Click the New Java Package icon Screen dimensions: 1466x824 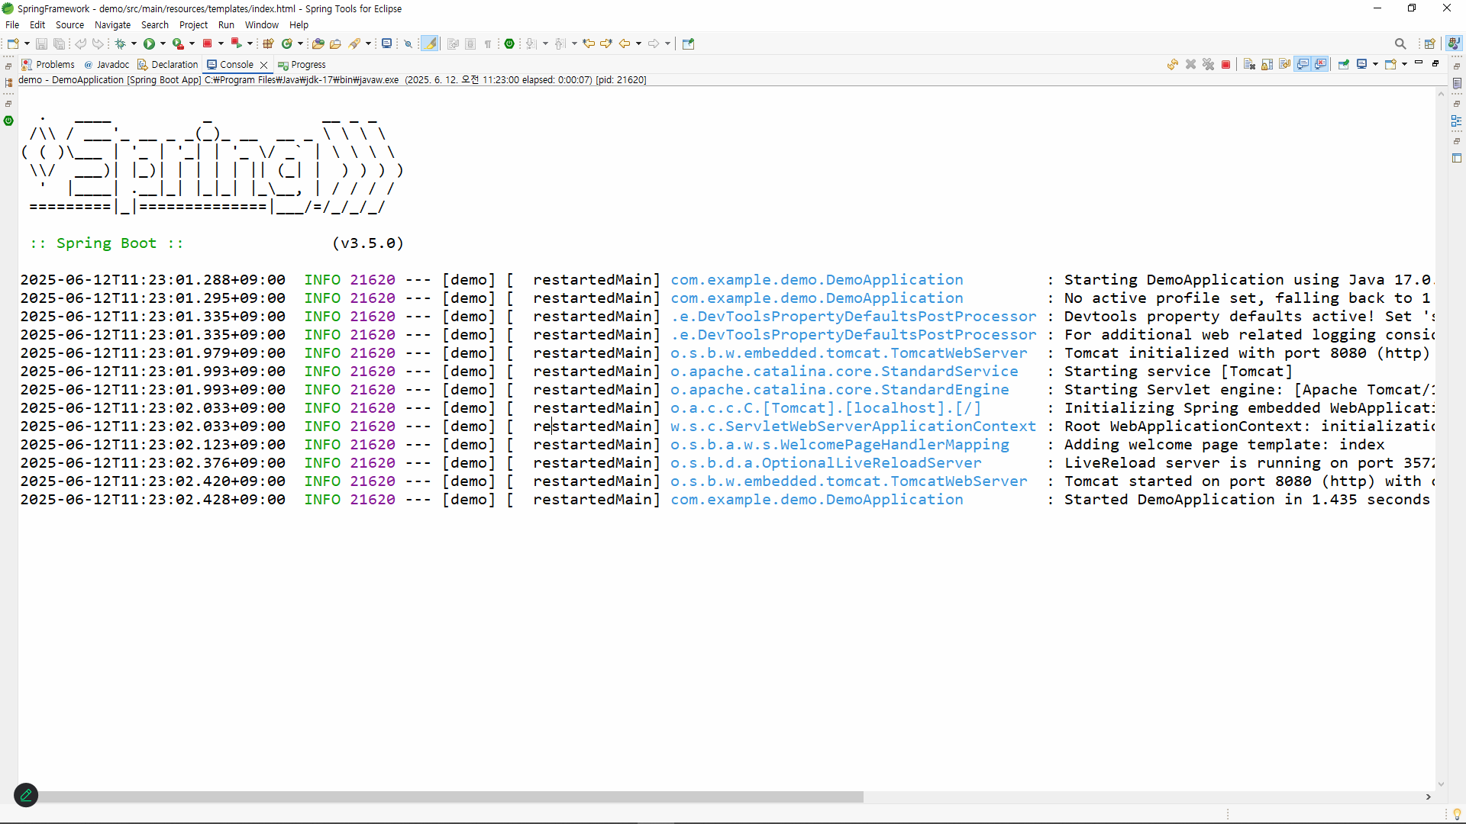click(269, 43)
